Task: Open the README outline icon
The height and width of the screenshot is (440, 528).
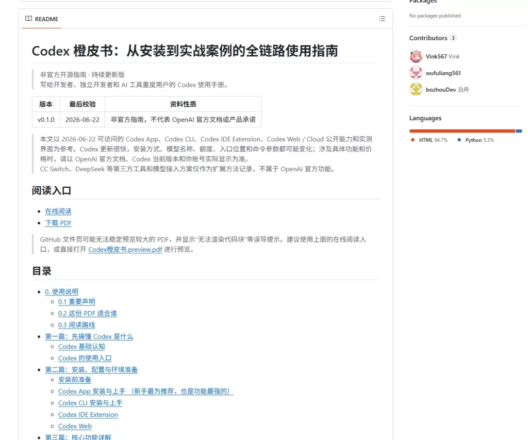Action: [x=382, y=19]
